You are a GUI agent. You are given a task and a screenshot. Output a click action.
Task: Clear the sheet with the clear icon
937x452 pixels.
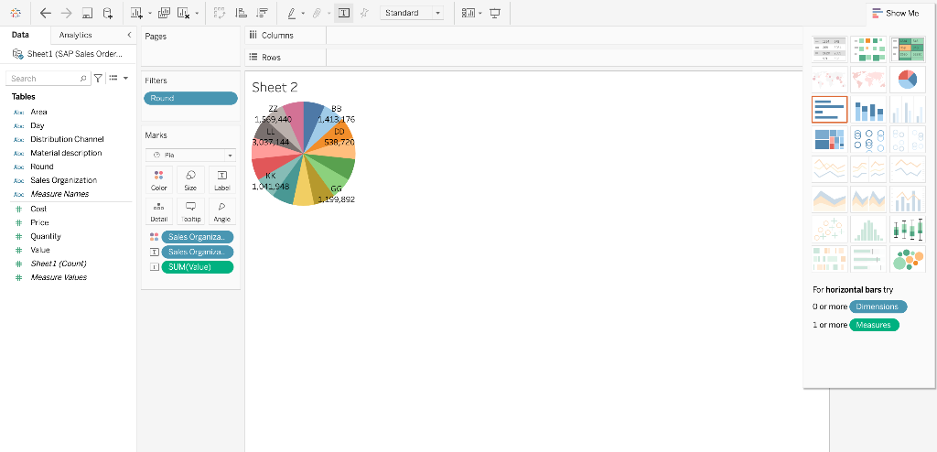tap(184, 13)
